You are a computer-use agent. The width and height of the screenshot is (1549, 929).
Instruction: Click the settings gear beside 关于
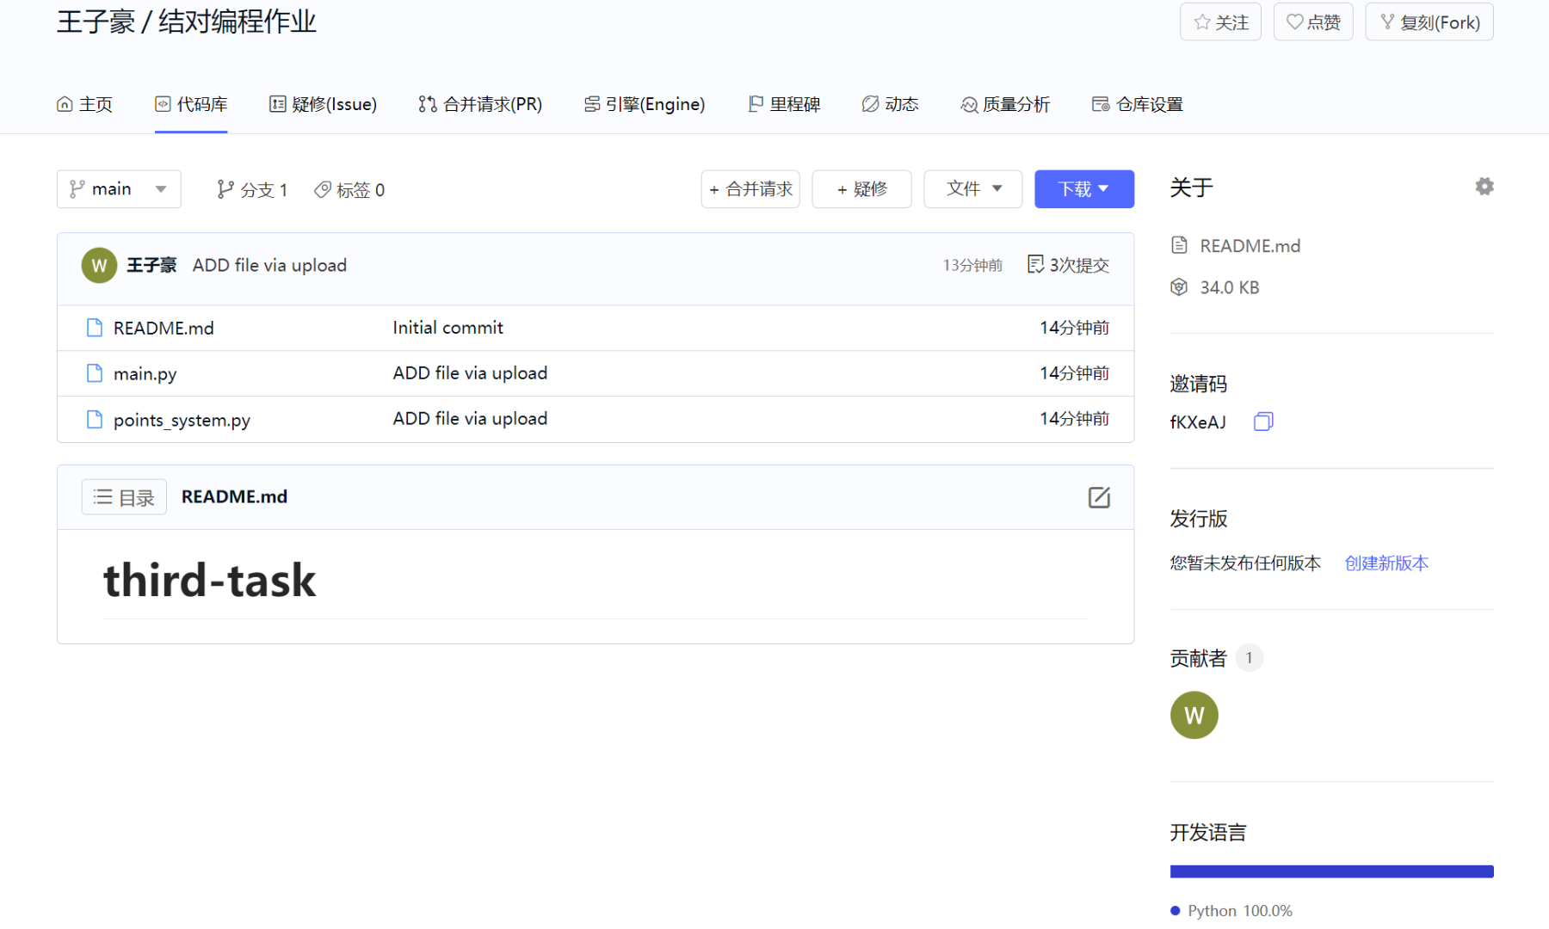pos(1484,187)
